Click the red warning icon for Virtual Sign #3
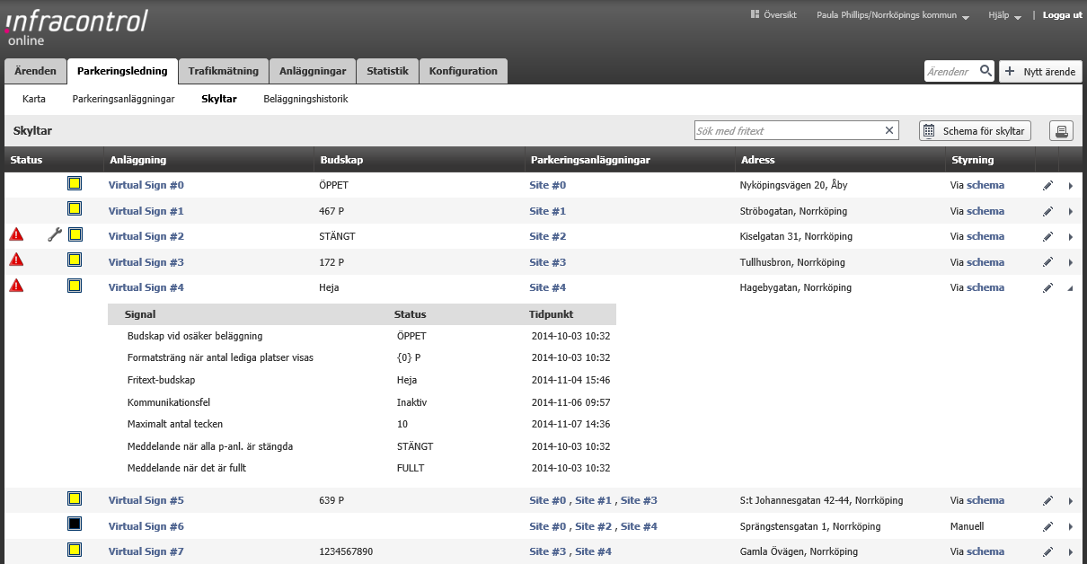 [16, 260]
